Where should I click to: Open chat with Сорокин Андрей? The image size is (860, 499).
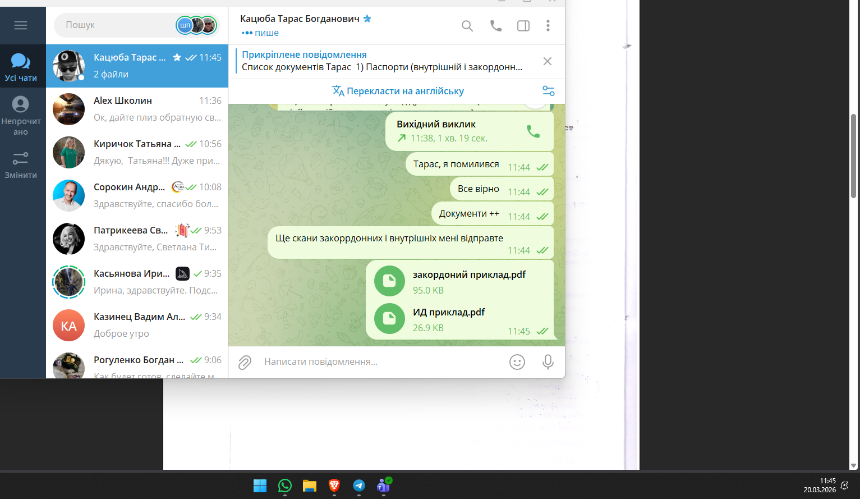tap(137, 195)
